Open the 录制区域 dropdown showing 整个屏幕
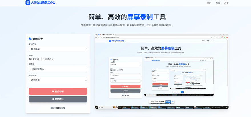 coord(58,49)
